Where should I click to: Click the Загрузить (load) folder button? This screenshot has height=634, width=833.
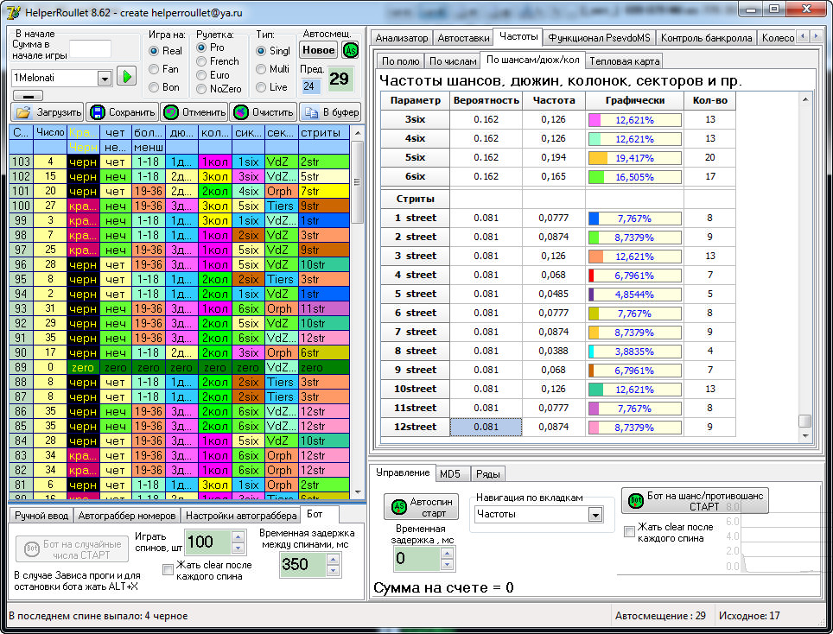[48, 112]
